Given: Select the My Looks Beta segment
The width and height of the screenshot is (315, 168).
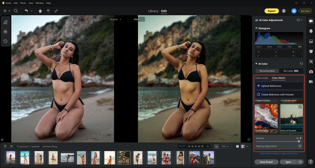Looking at the screenshot, I should click(291, 71).
